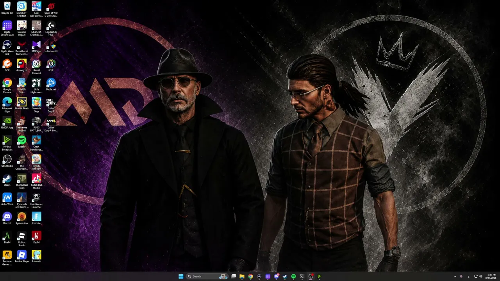Screen dimensions: 500x281
Task: Click the Genshin Impact desktop shortcut
Action: point(22,28)
